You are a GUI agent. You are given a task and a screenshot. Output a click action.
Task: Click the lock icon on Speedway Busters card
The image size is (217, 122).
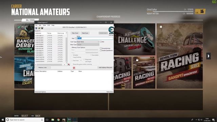137,60
